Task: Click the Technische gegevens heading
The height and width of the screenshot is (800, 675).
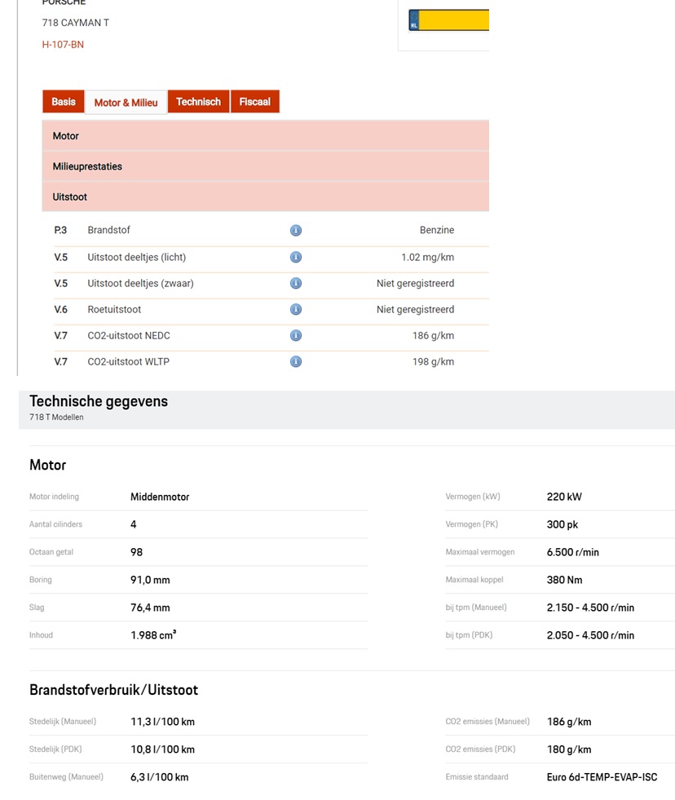Action: point(99,401)
